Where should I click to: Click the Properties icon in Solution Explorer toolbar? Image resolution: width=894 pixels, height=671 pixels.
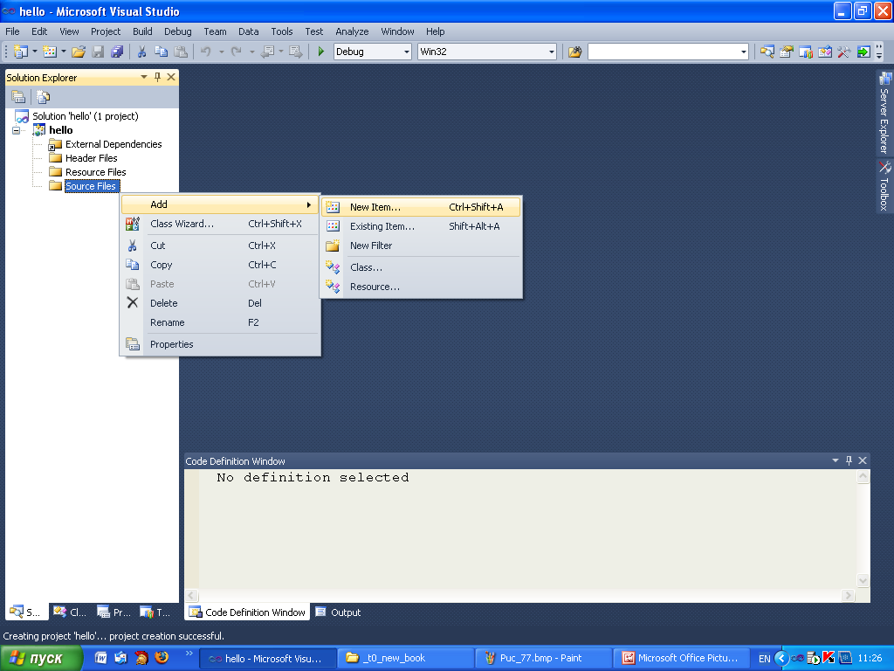(18, 97)
